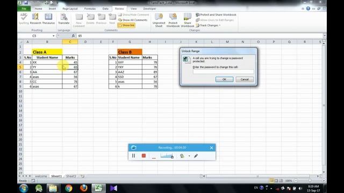344x193 pixels.
Task: Pause the recording
Action: (x=133, y=155)
